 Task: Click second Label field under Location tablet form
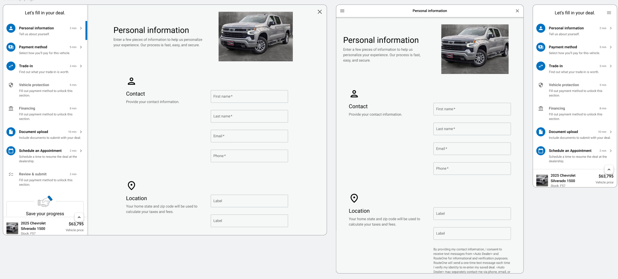click(472, 234)
